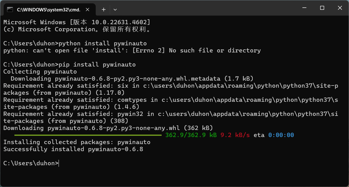
Task: Click the Collecting pywinauto output line
Action: pyautogui.click(x=40, y=72)
